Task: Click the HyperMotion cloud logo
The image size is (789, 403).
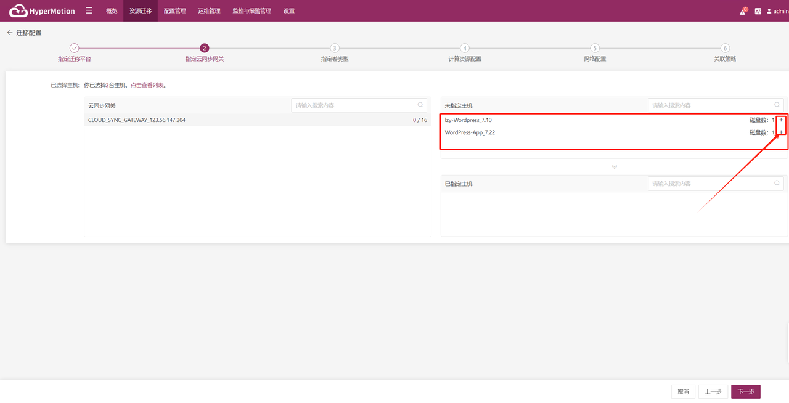Action: (x=18, y=11)
